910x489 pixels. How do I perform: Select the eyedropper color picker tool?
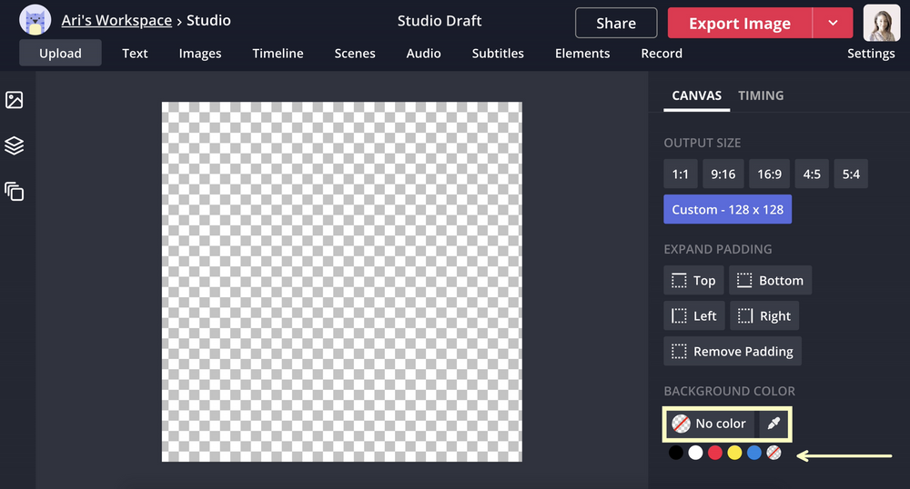point(773,424)
